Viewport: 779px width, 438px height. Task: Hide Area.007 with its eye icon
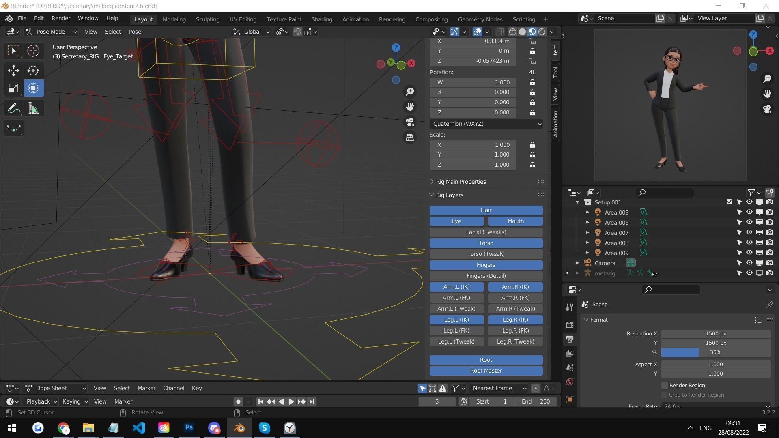(x=749, y=232)
